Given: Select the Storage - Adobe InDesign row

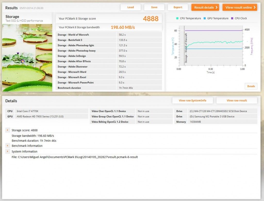Looking at the screenshot, I should (x=109, y=56).
